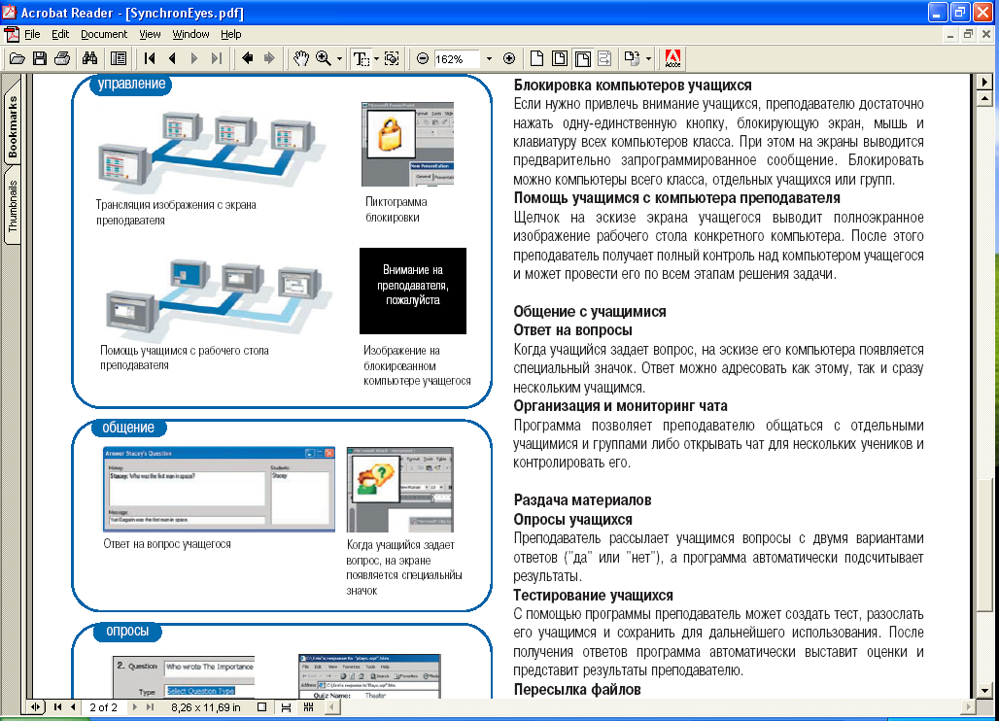Click the 'Answer Stacey's Question' dialog image

(220, 489)
